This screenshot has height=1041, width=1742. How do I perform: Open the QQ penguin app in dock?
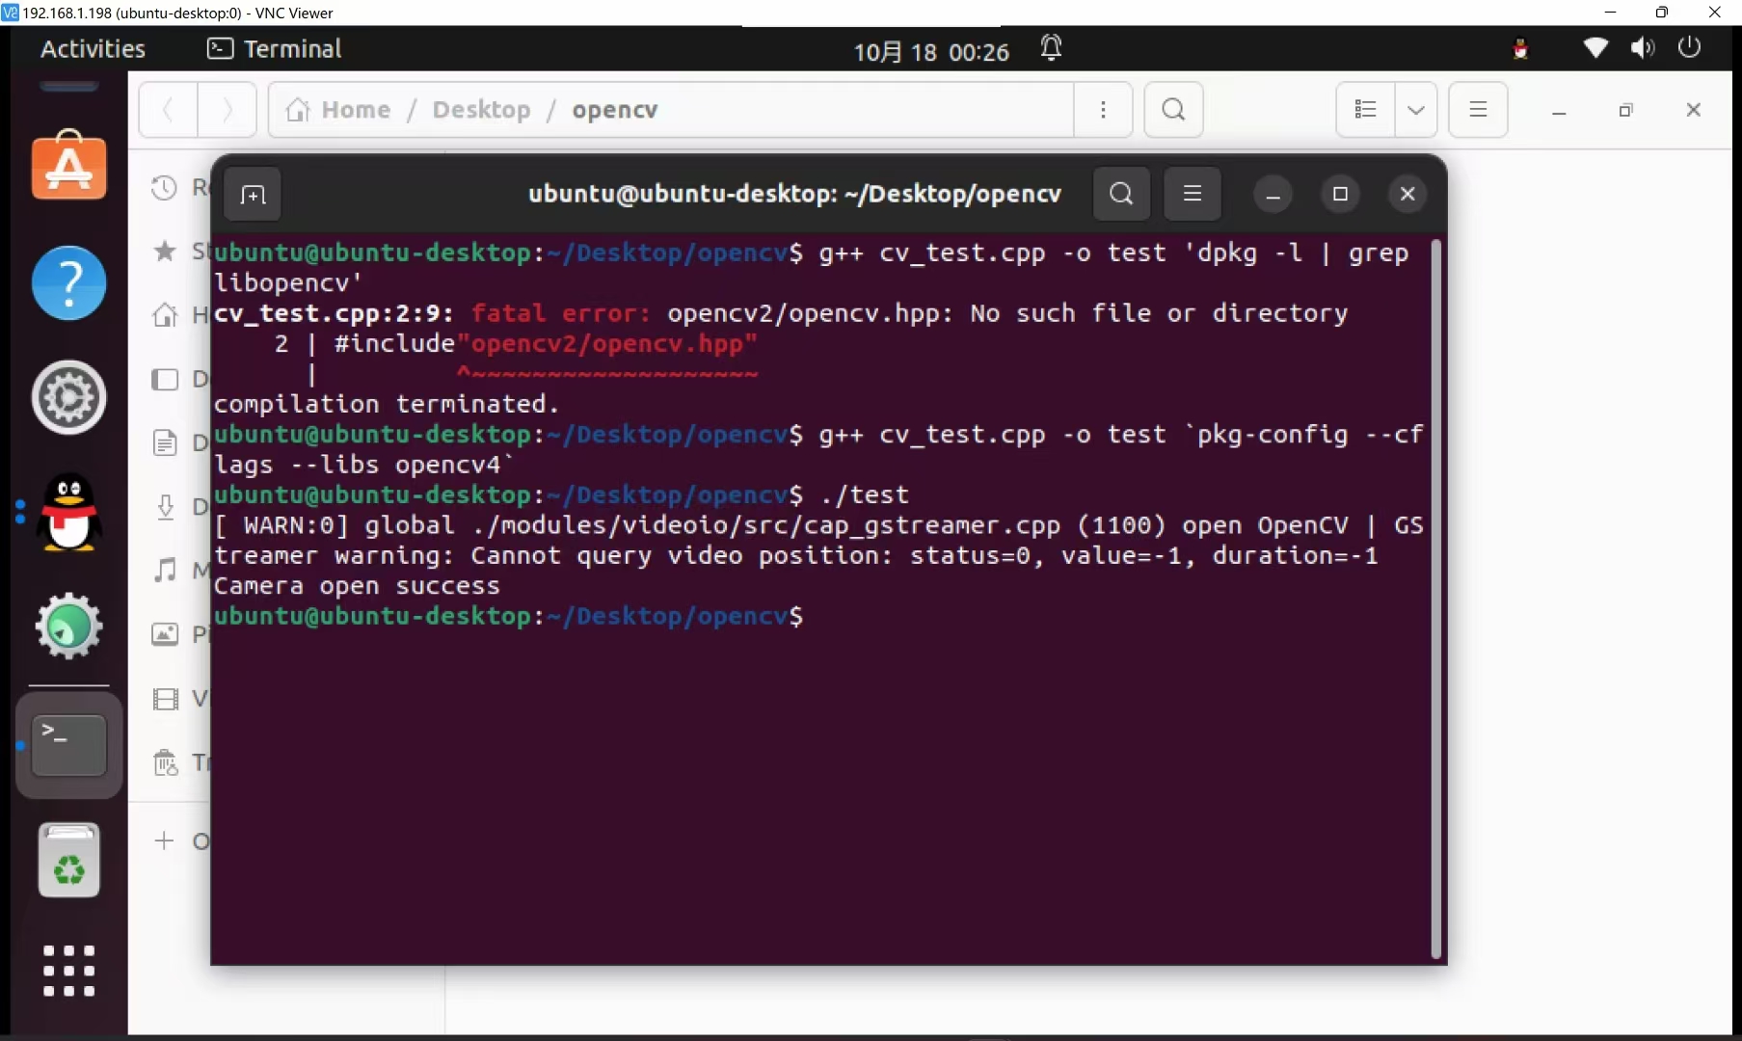pyautogui.click(x=68, y=512)
